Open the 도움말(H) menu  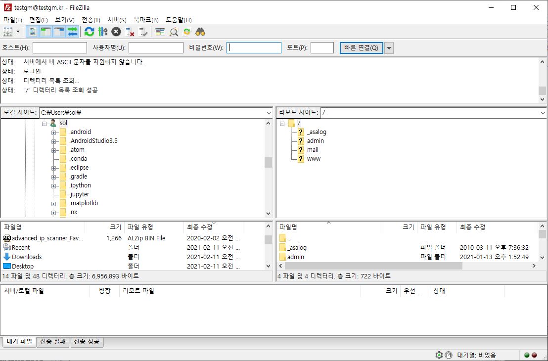pyautogui.click(x=179, y=20)
